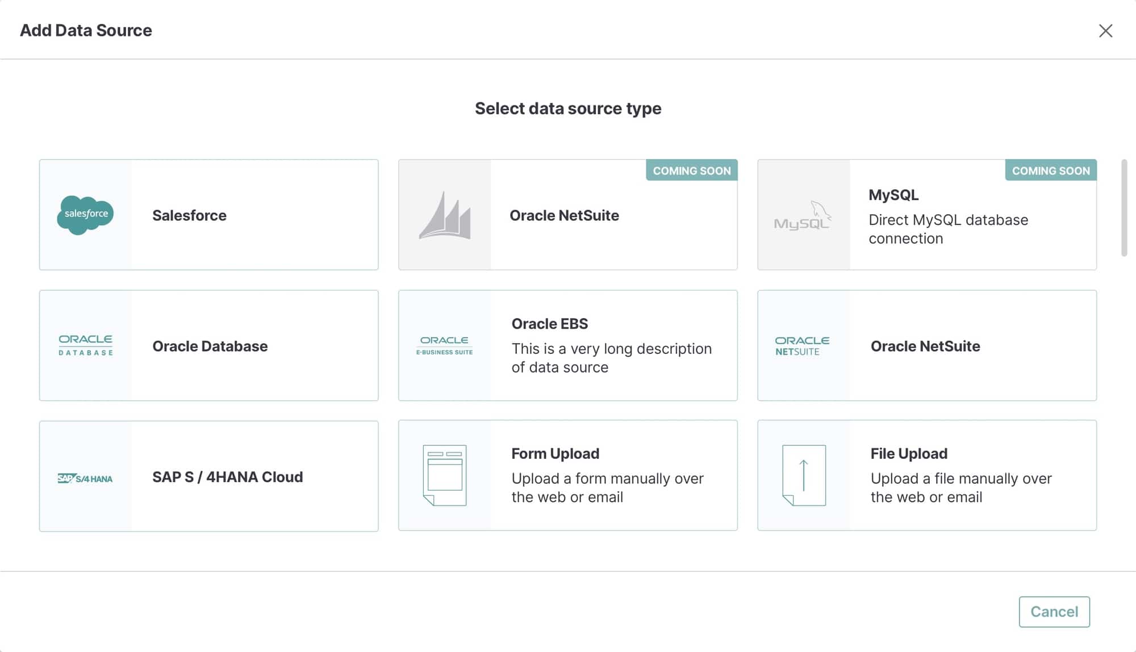
Task: Click the COMING SOON badge on MySQL
Action: point(1051,170)
